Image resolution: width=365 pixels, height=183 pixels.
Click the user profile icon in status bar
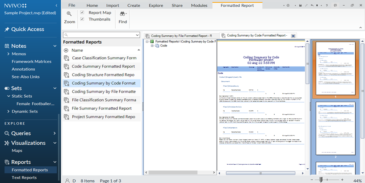click(x=67, y=180)
